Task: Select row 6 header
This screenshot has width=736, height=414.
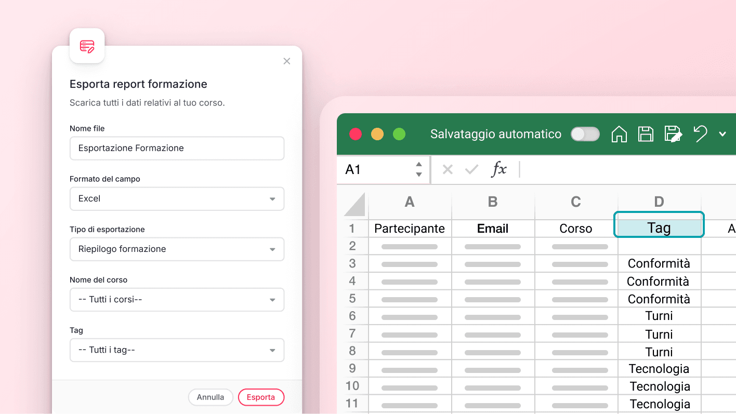Action: click(x=352, y=316)
